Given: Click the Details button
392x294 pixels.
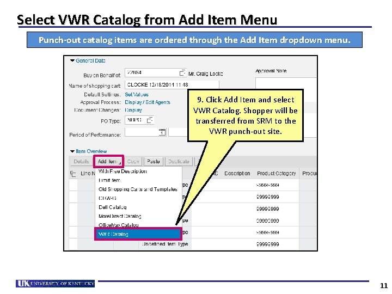Looking at the screenshot, I should (81, 162).
